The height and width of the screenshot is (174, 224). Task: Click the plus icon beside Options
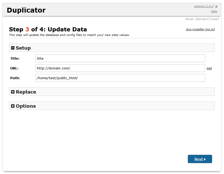(12, 106)
